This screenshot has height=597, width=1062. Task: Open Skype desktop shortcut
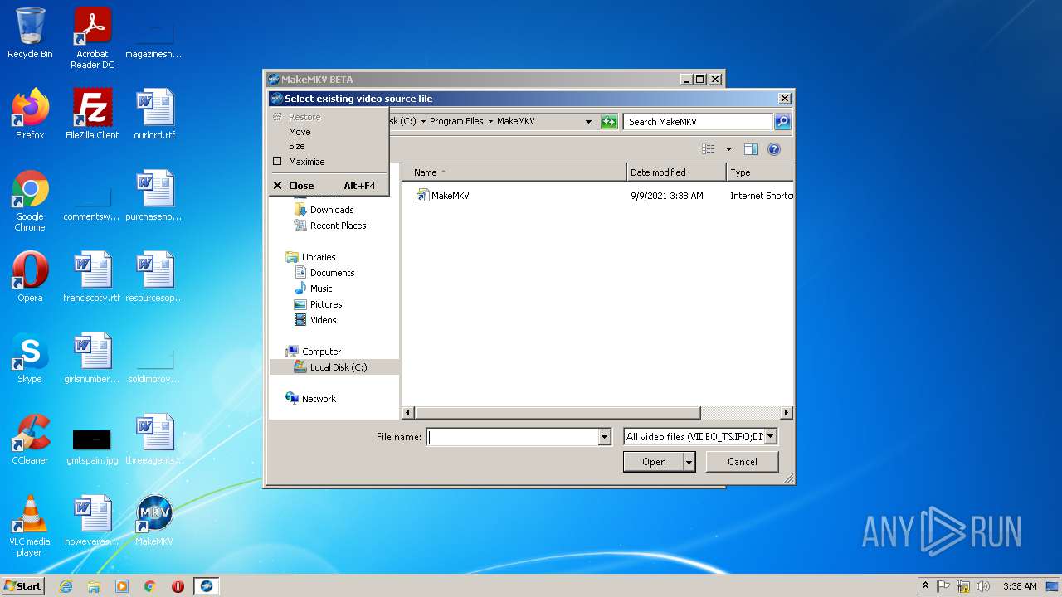click(30, 357)
